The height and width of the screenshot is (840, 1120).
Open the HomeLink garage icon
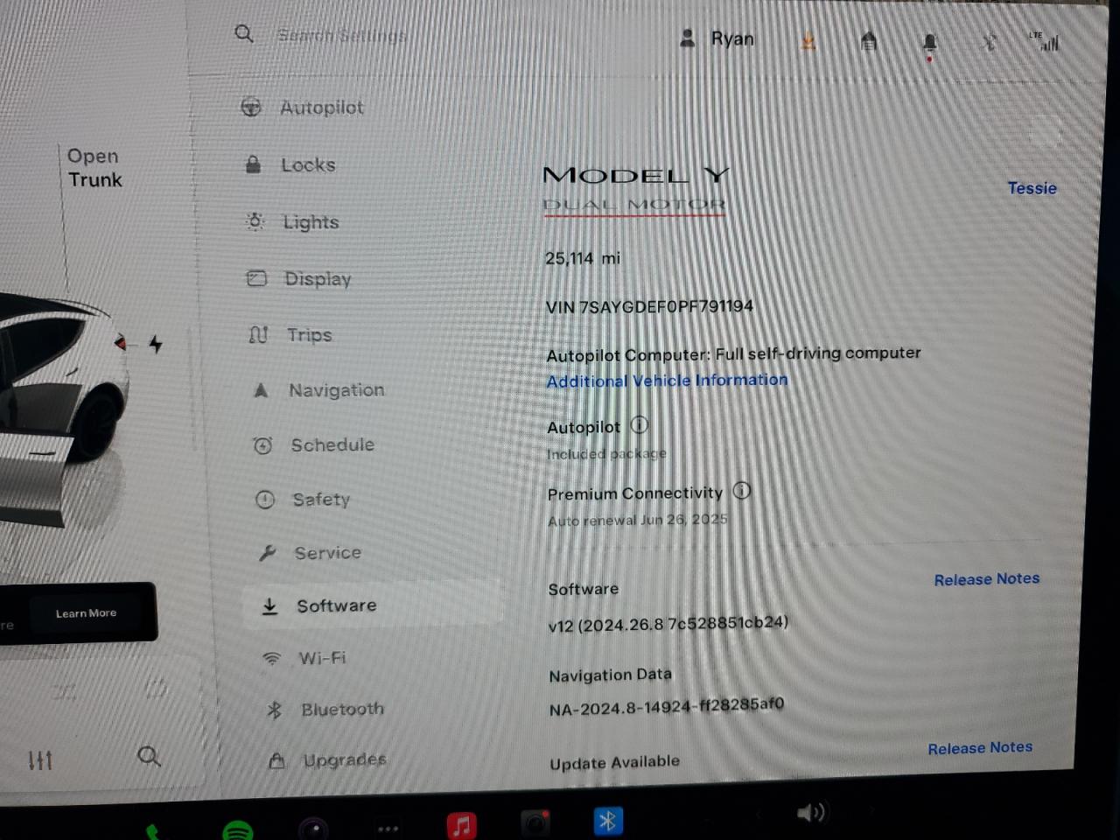coord(869,41)
